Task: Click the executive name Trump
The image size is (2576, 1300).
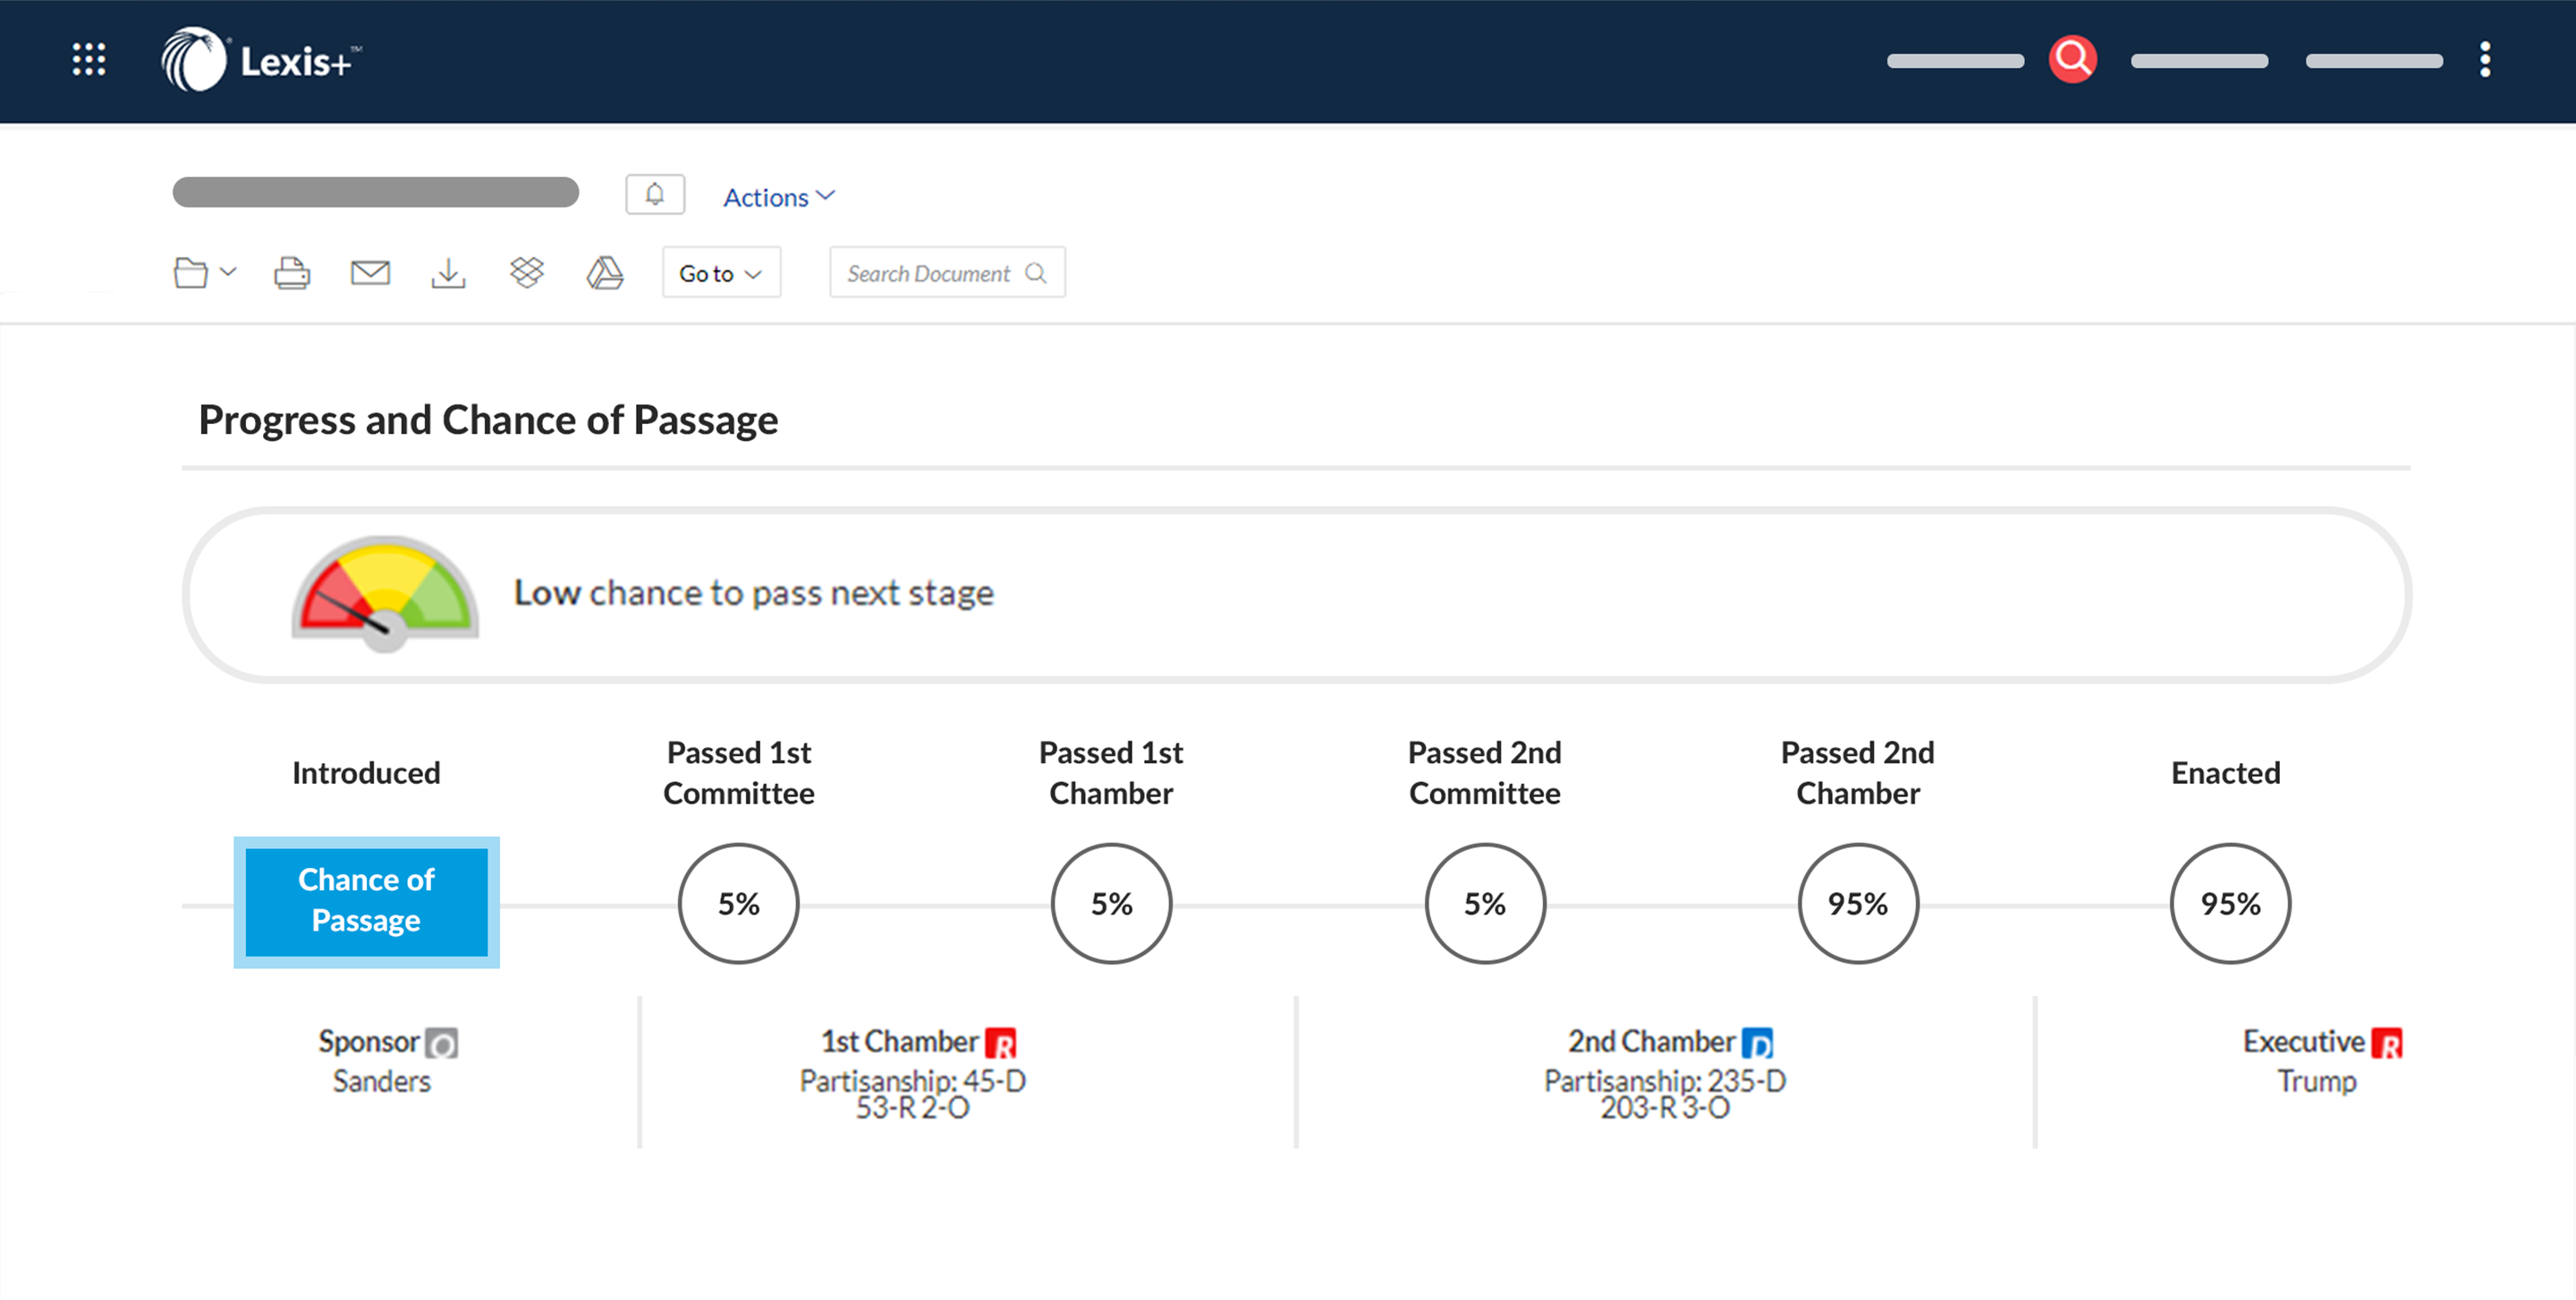Action: click(2318, 1081)
